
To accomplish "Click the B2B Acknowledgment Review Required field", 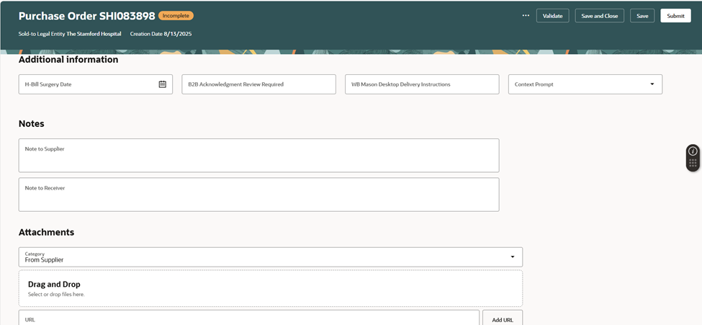I will click(x=258, y=84).
